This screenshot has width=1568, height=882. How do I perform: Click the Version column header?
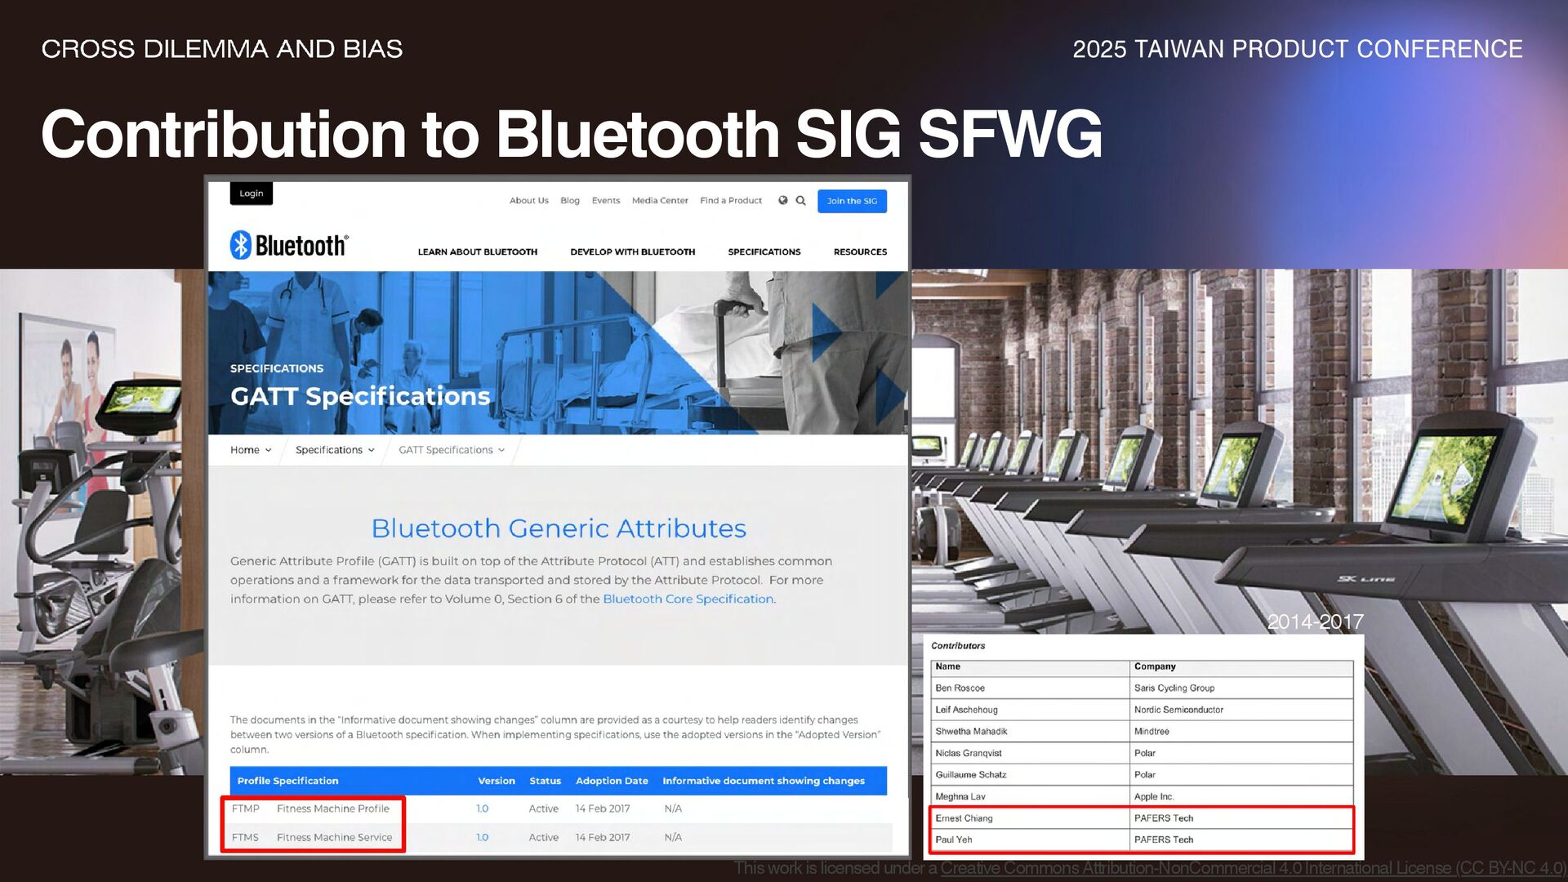point(497,782)
